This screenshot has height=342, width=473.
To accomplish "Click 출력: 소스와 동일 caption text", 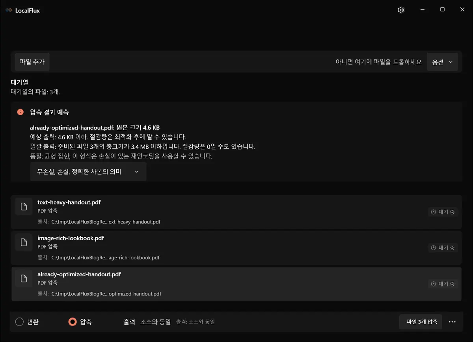I will click(196, 322).
